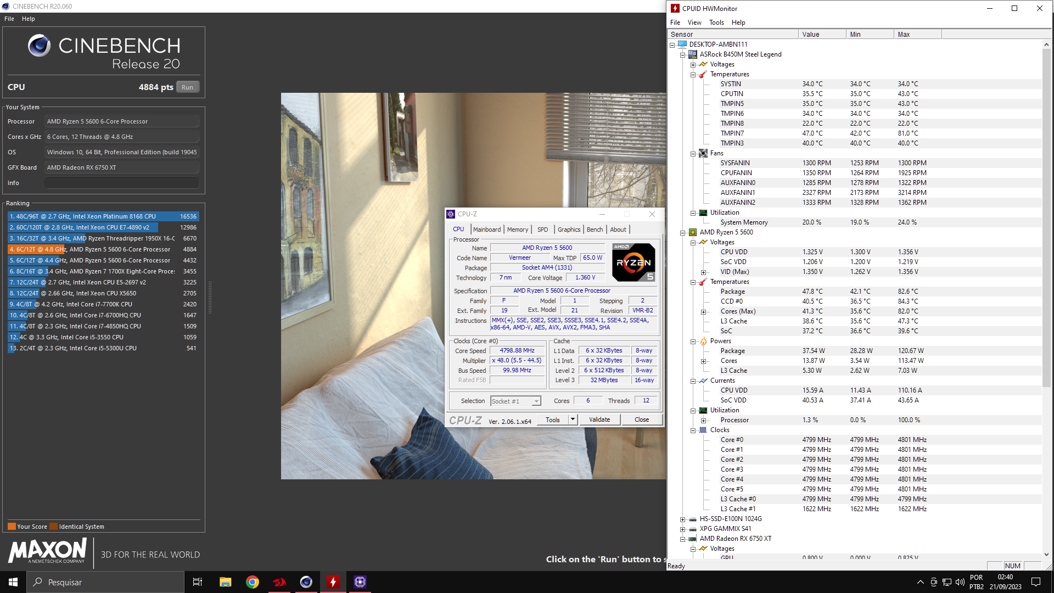Select the Powers category flame icon
This screenshot has width=1054, height=593.
(703, 341)
